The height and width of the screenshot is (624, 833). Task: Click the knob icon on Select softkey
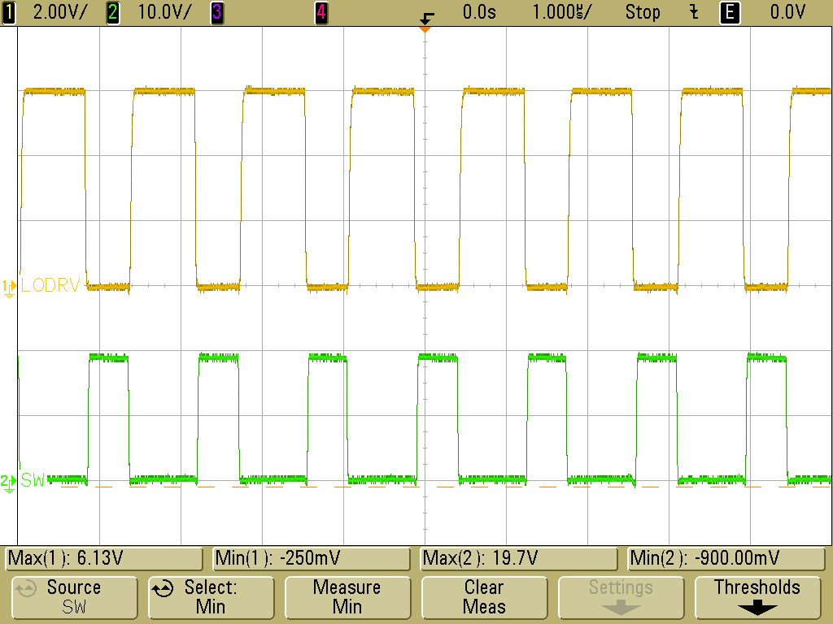pos(163,589)
